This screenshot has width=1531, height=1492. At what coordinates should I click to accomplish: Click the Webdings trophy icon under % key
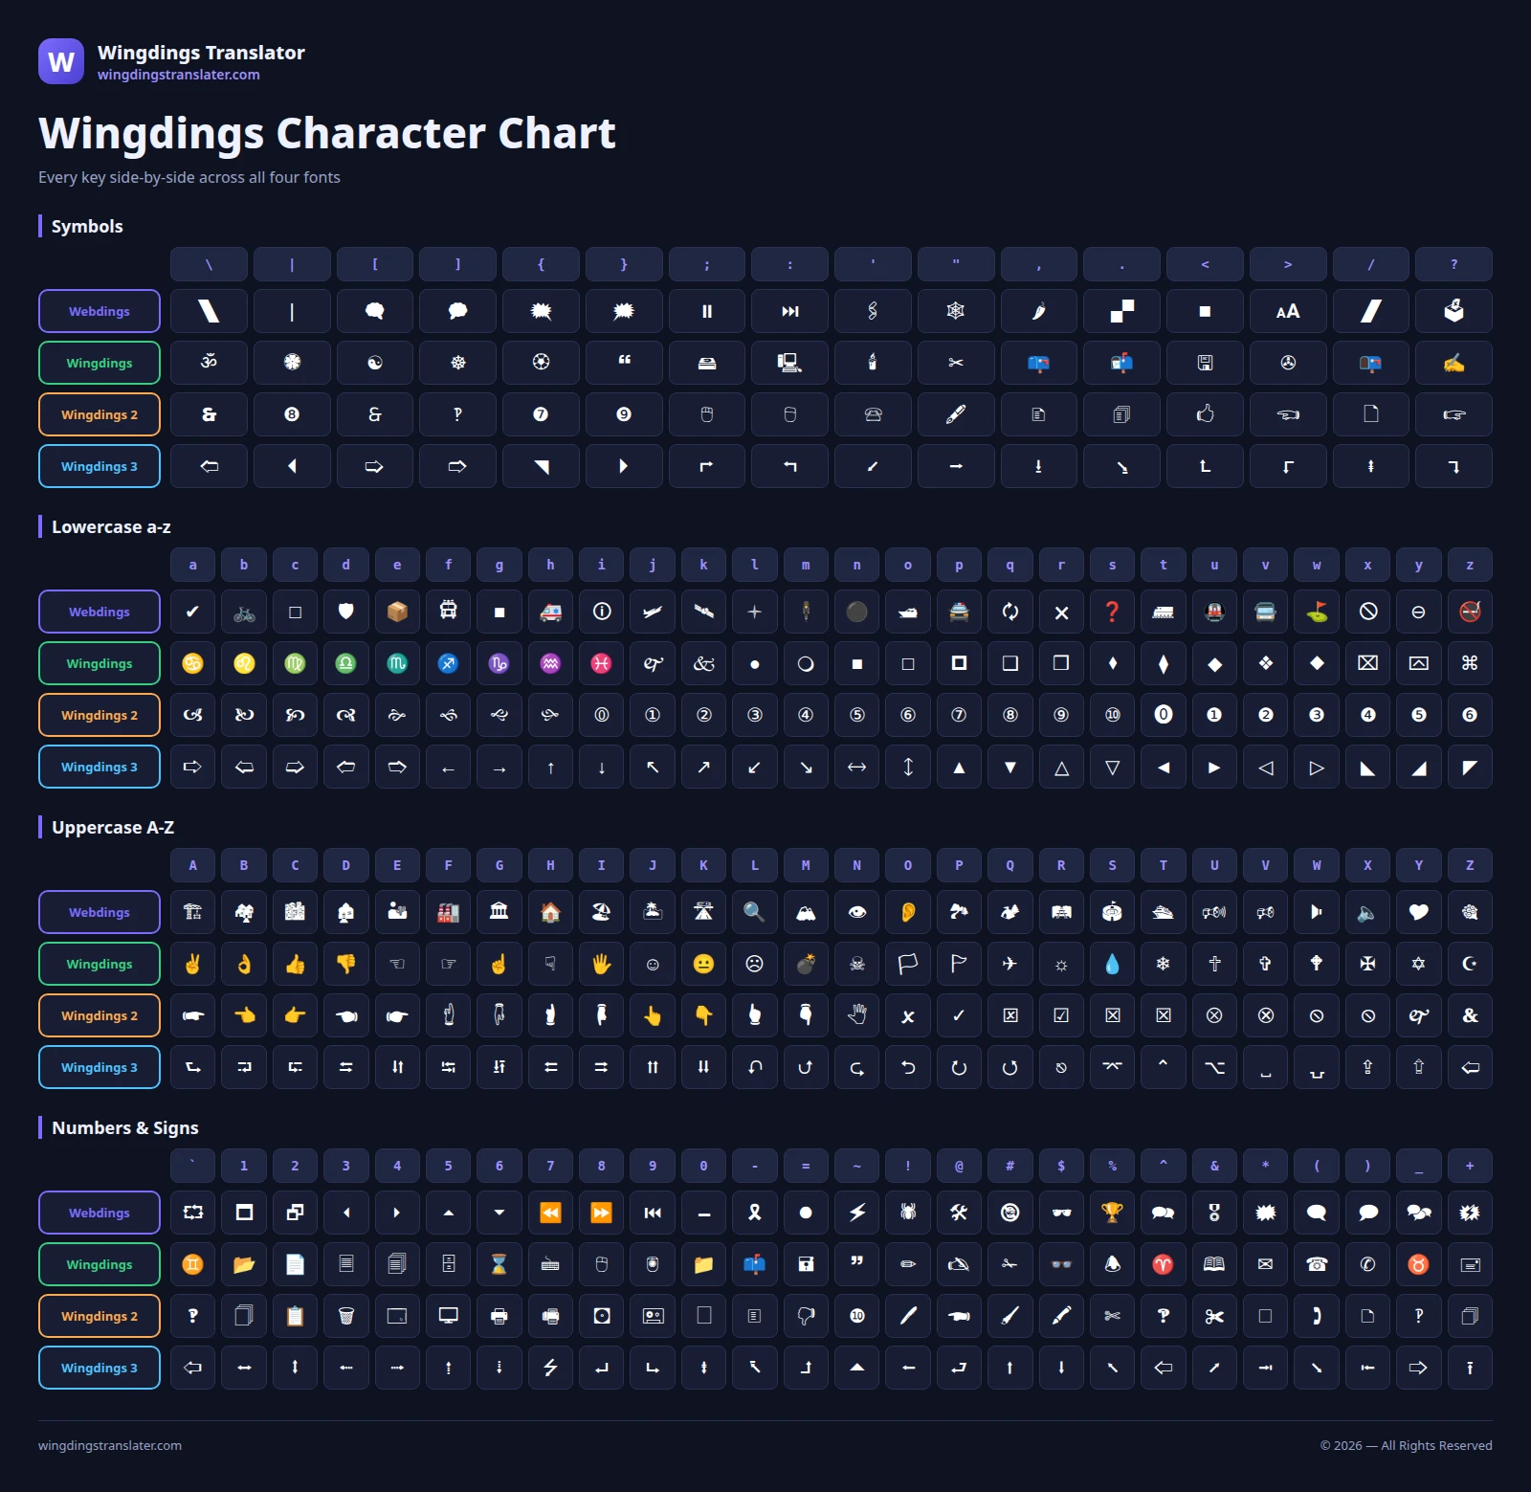click(x=1112, y=1214)
